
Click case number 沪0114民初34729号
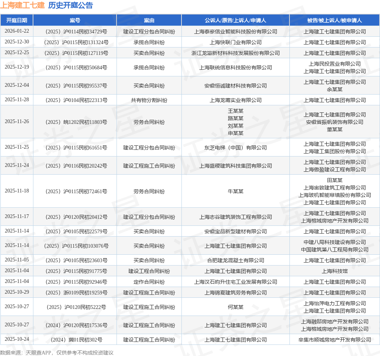click(85, 32)
